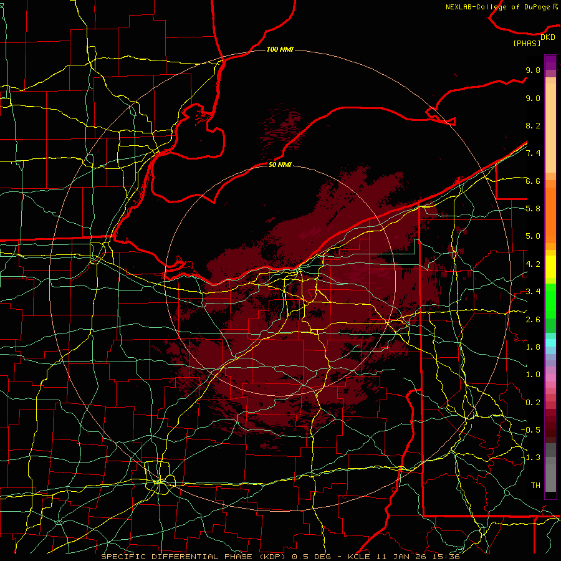Image resolution: width=561 pixels, height=561 pixels.
Task: Click the 8.2 value on the color scale
Action: tap(533, 125)
